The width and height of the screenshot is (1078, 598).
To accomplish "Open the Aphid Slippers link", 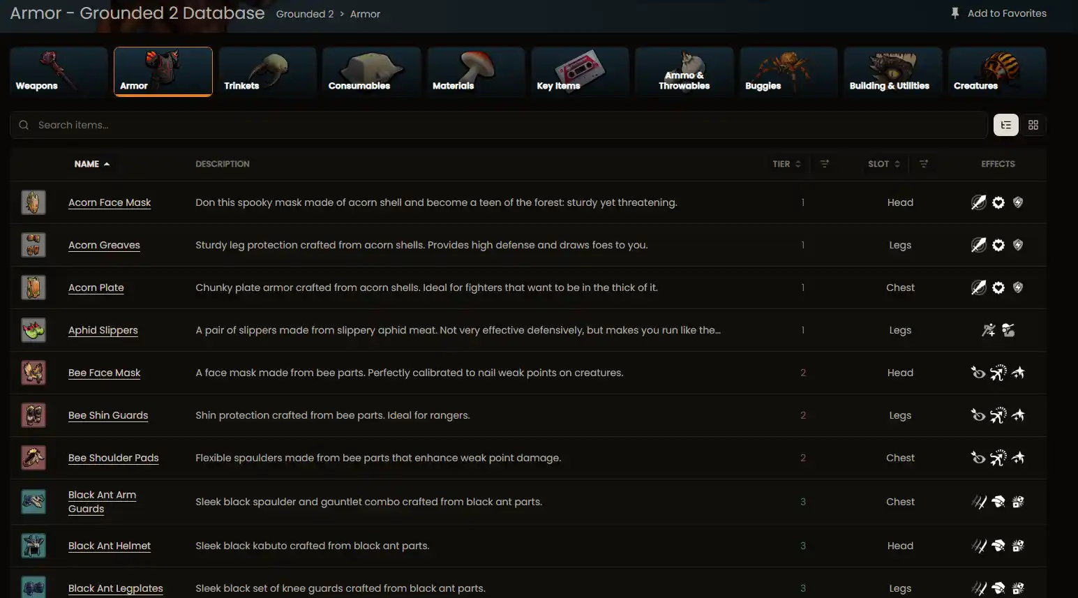I will (103, 330).
